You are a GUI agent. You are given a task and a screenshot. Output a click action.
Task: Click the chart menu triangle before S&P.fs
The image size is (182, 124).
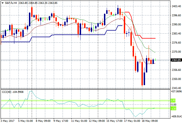[x=2, y=3]
